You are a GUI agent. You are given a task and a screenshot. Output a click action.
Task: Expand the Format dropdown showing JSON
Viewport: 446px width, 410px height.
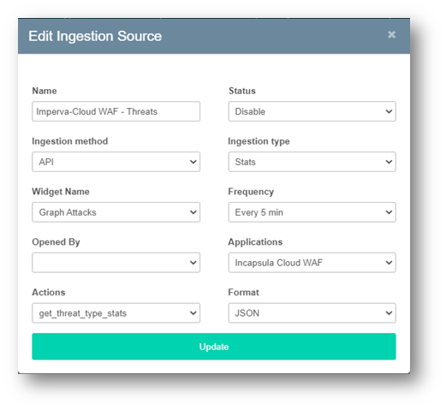[312, 313]
